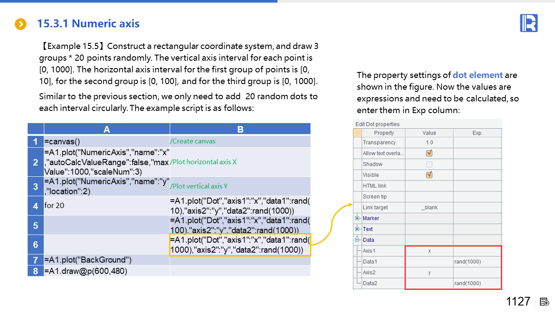Click the Transparency value 1.0 field
The image size is (555, 312).
click(x=429, y=143)
